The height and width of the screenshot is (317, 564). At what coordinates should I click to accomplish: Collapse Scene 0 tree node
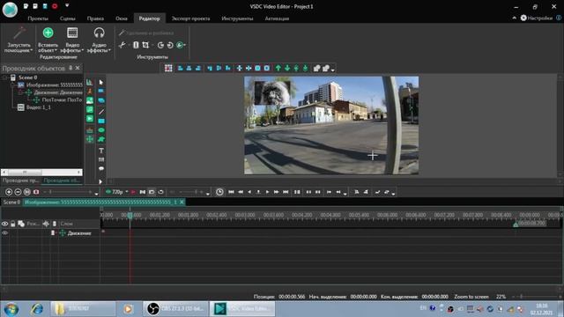click(x=4, y=77)
